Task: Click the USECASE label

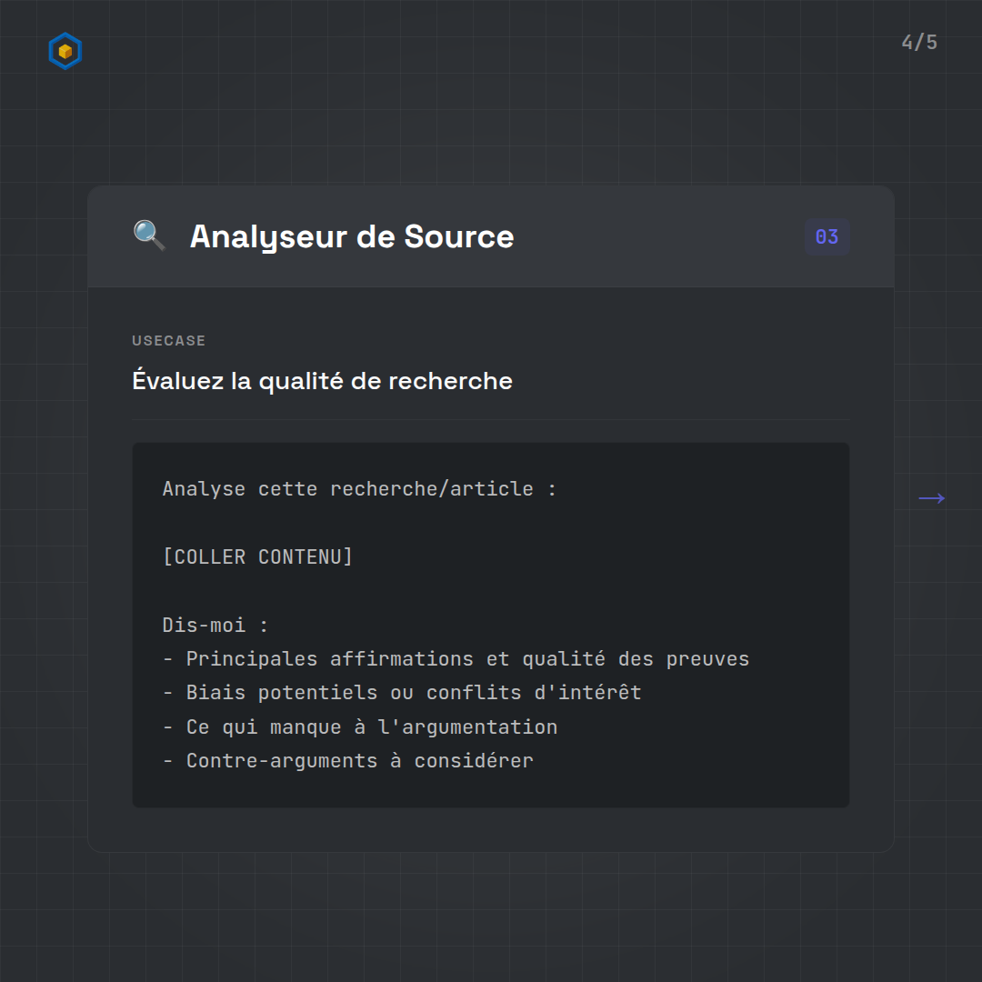Action: 168,341
